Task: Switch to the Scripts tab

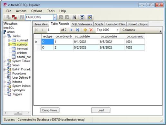Action: tap(99, 24)
